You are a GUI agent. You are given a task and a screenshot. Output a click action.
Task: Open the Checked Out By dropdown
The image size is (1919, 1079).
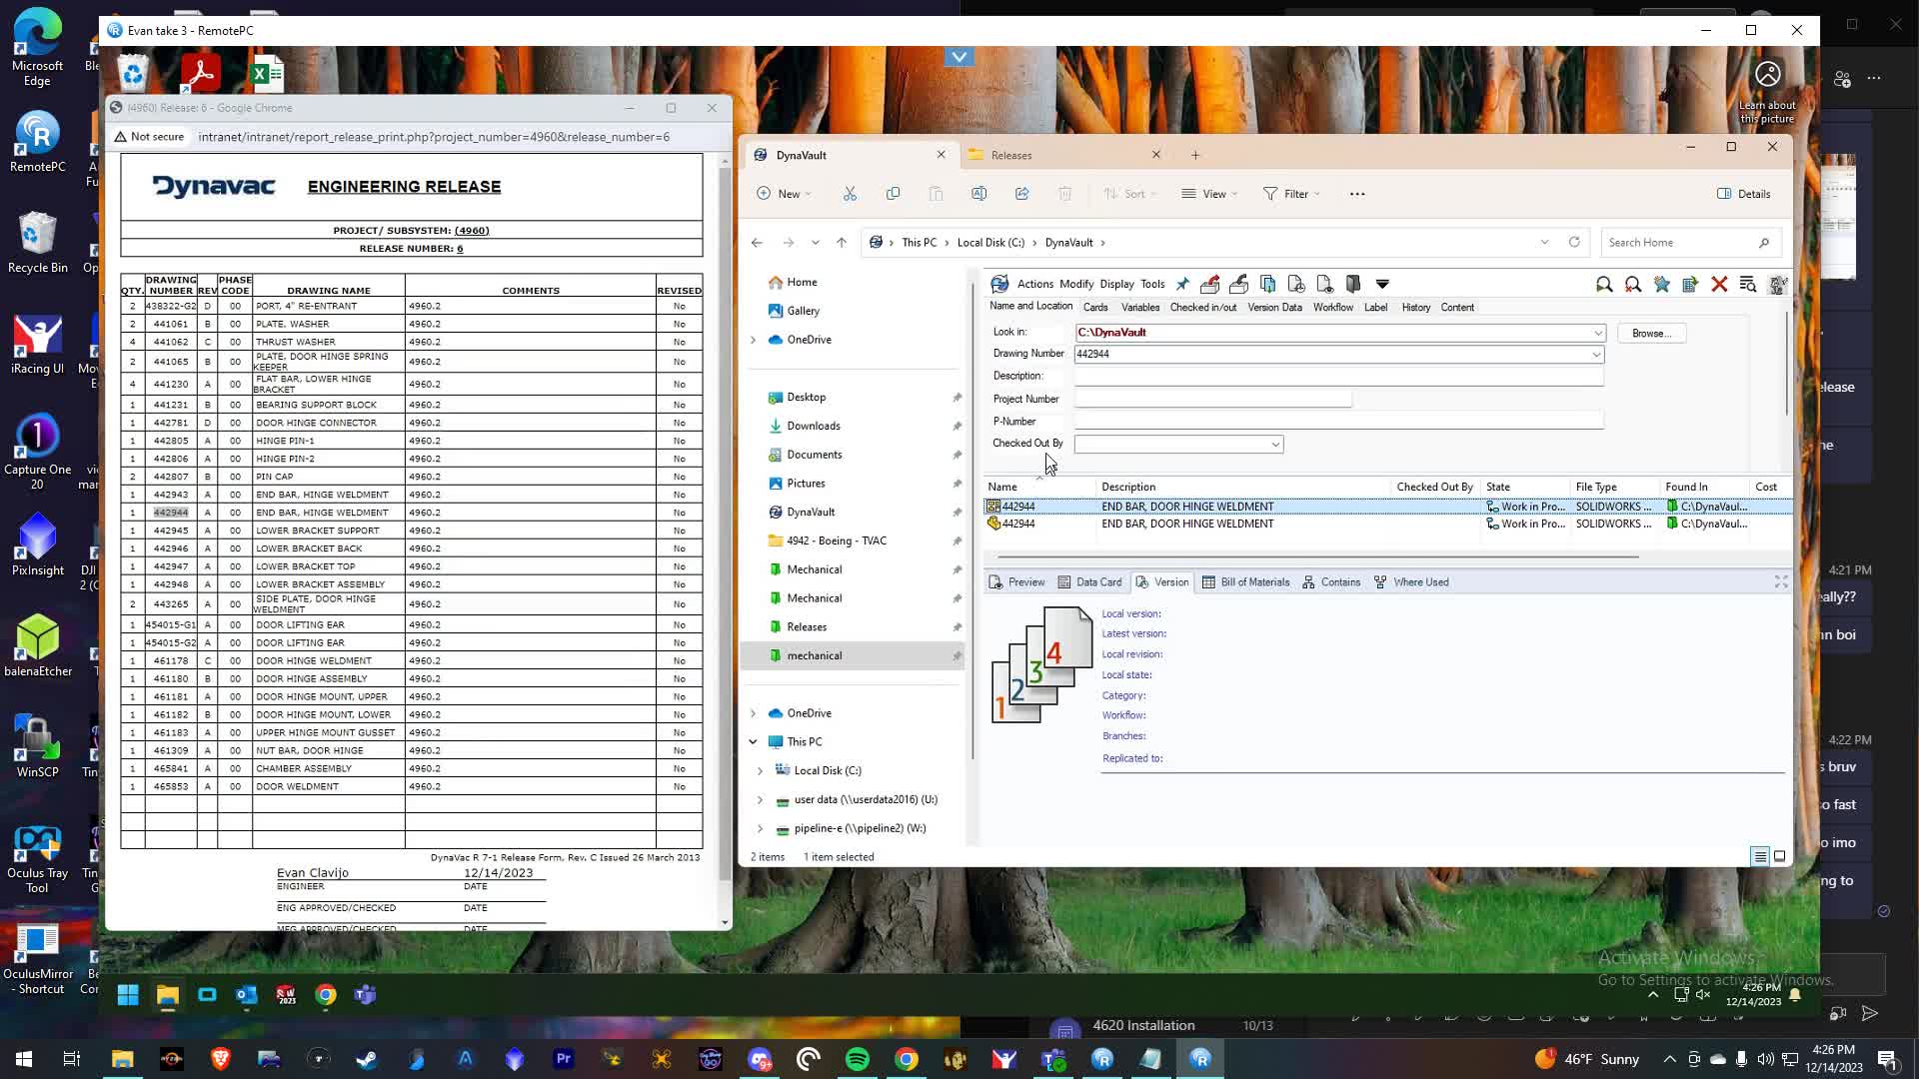tap(1275, 445)
